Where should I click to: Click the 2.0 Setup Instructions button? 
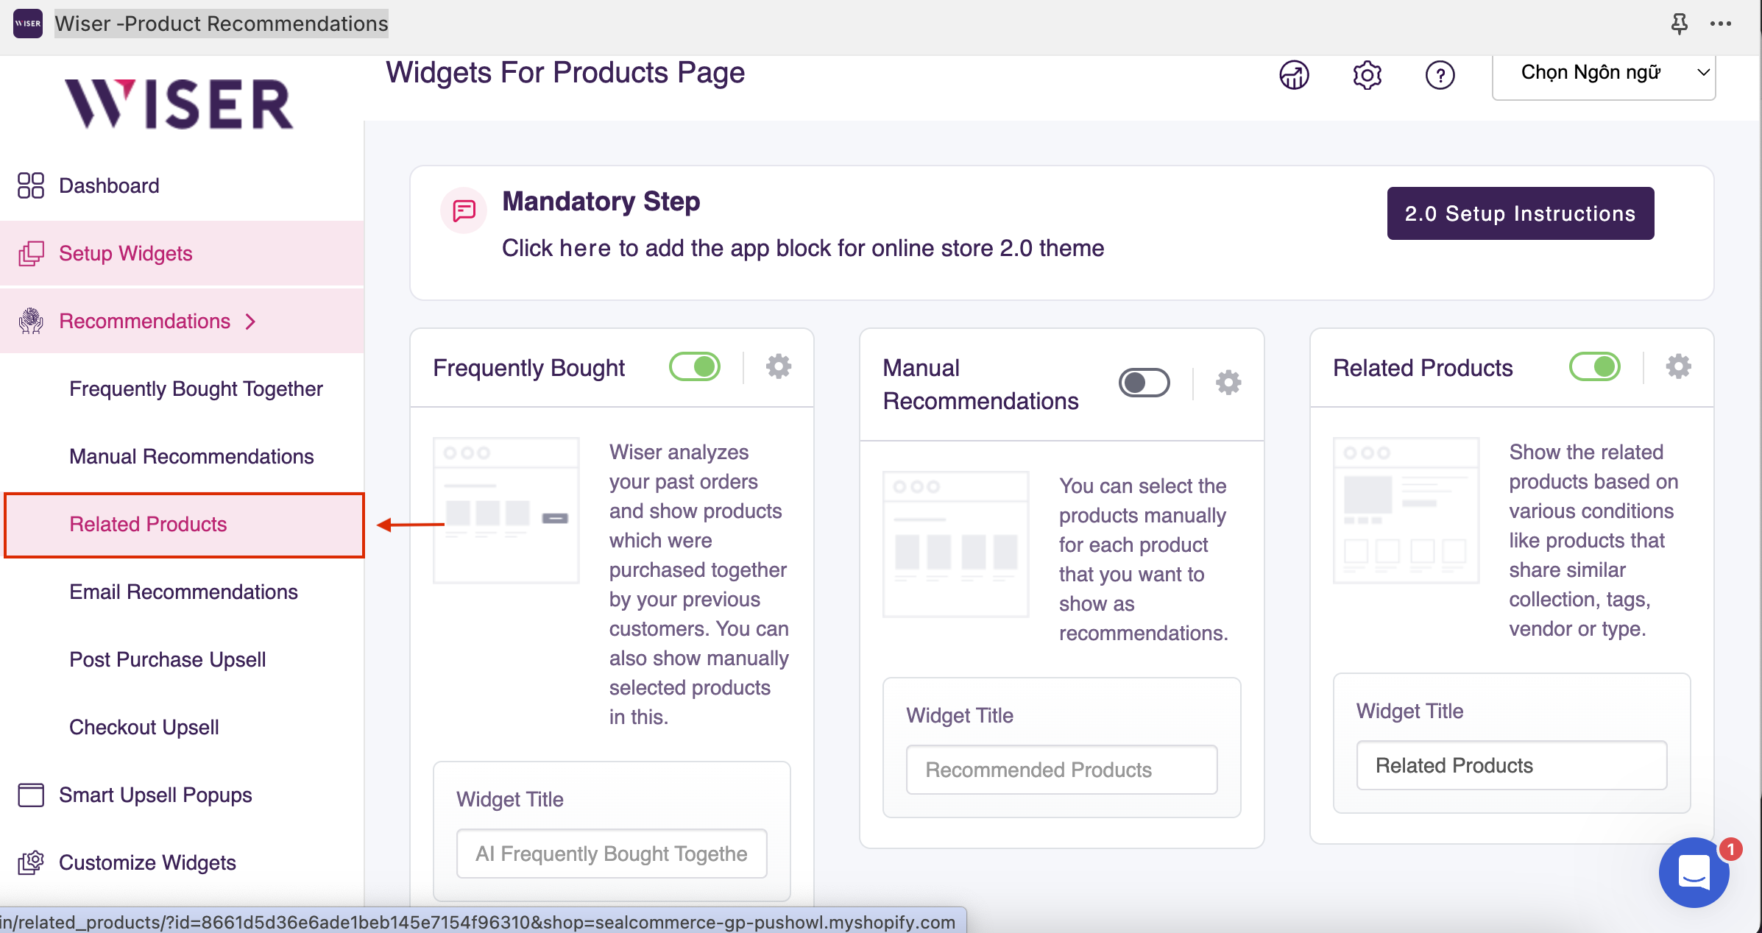1520,213
